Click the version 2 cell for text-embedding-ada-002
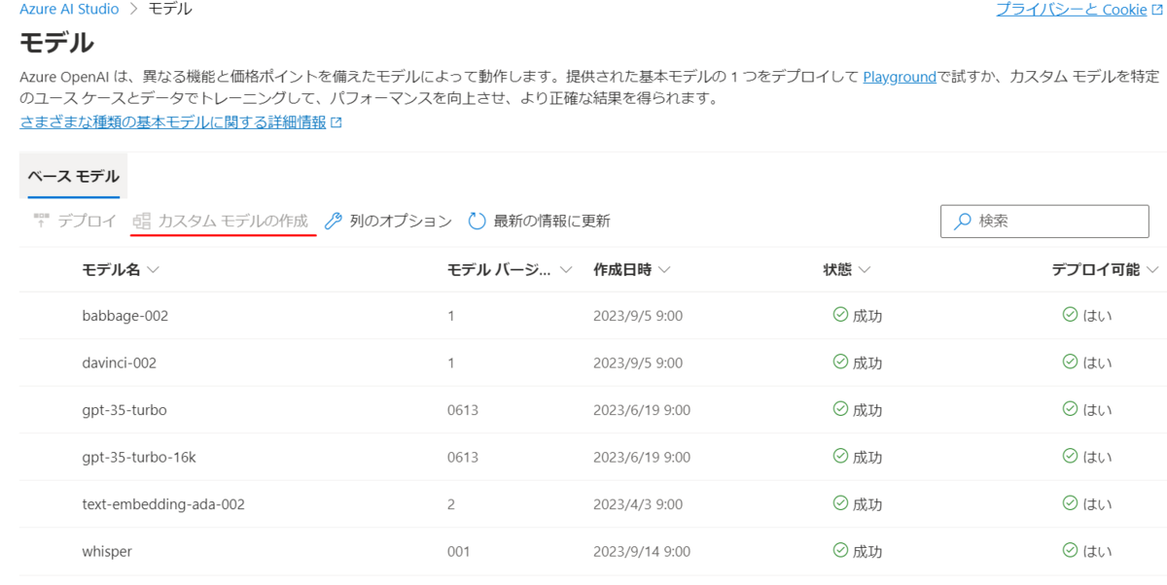The width and height of the screenshot is (1167, 585). pos(451,504)
